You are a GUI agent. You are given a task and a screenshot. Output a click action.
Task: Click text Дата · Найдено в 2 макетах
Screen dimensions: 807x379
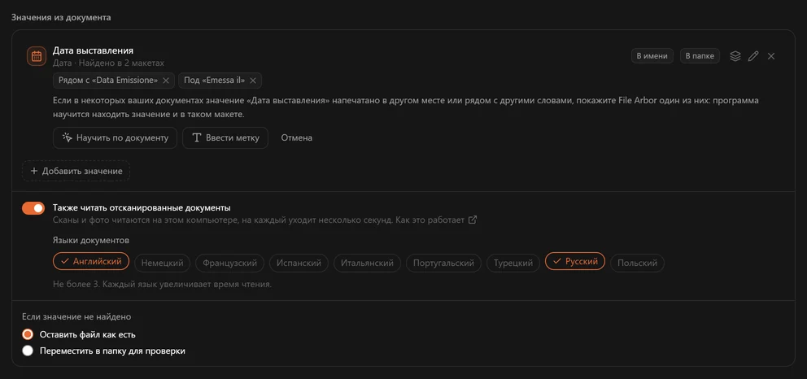click(108, 63)
